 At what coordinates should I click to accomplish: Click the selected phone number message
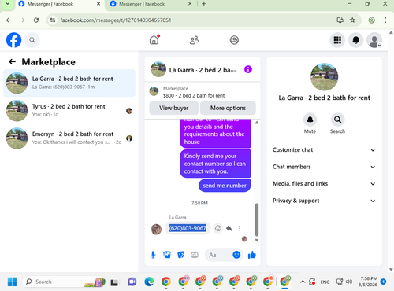(x=188, y=228)
